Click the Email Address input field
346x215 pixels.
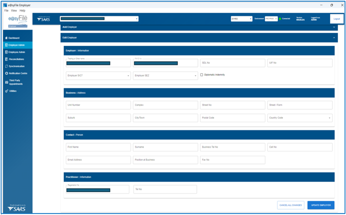point(98,160)
